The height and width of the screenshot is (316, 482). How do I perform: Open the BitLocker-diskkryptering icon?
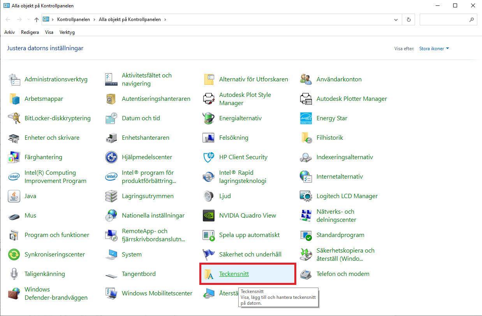pyautogui.click(x=14, y=118)
